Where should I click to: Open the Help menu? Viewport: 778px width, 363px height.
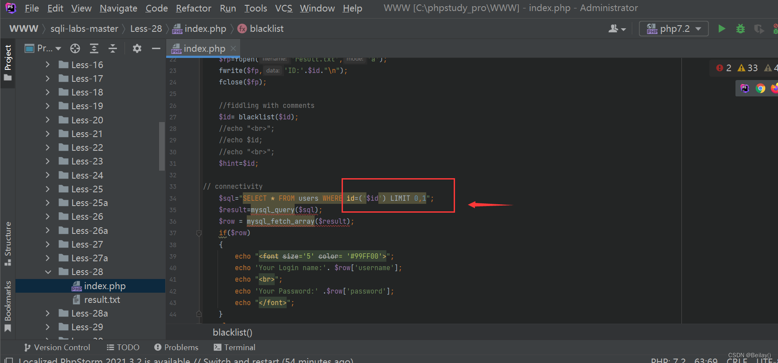click(x=352, y=8)
